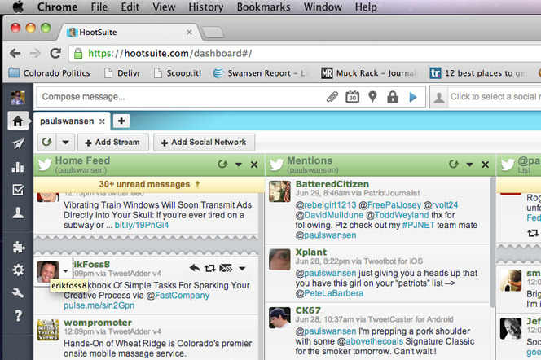Image resolution: width=541 pixels, height=360 pixels.
Task: Close the paulswansen tab
Action: [x=102, y=121]
